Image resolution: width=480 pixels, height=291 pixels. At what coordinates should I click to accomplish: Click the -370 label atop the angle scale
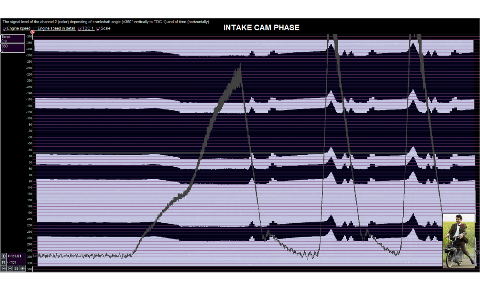[x=29, y=37]
